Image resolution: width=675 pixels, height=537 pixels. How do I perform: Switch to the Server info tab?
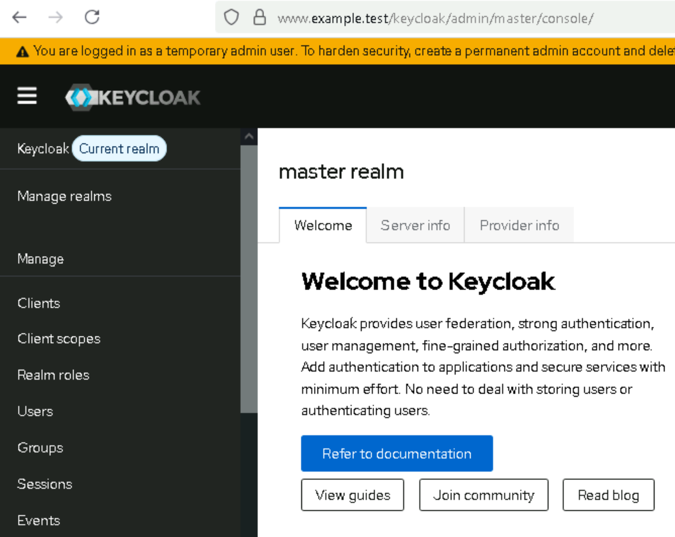(x=415, y=225)
